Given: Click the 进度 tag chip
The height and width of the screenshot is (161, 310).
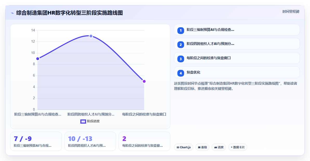Looking at the screenshot, I should (219, 147).
